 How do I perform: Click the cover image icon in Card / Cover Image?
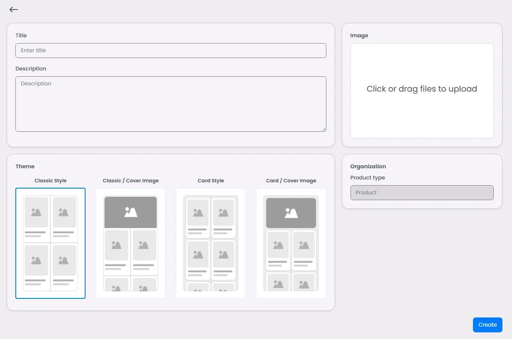point(291,213)
